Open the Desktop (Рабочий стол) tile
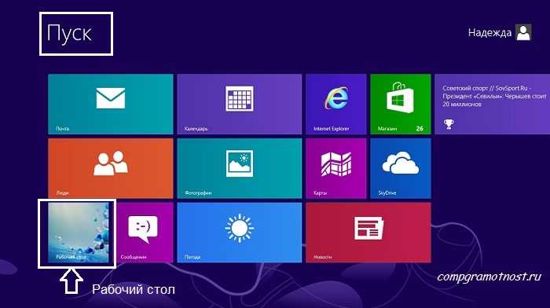The height and width of the screenshot is (308, 550). (79, 233)
